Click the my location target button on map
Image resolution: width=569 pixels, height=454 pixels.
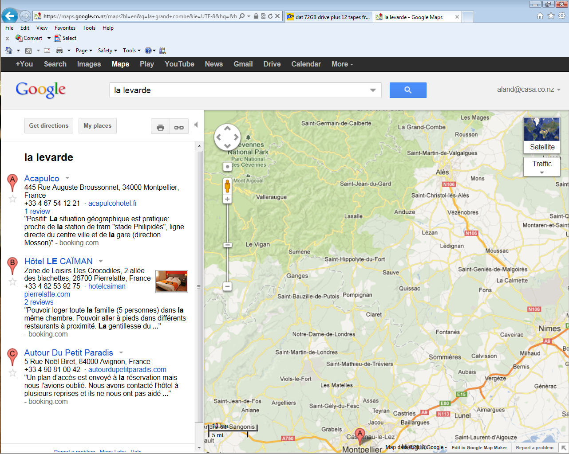(x=227, y=167)
